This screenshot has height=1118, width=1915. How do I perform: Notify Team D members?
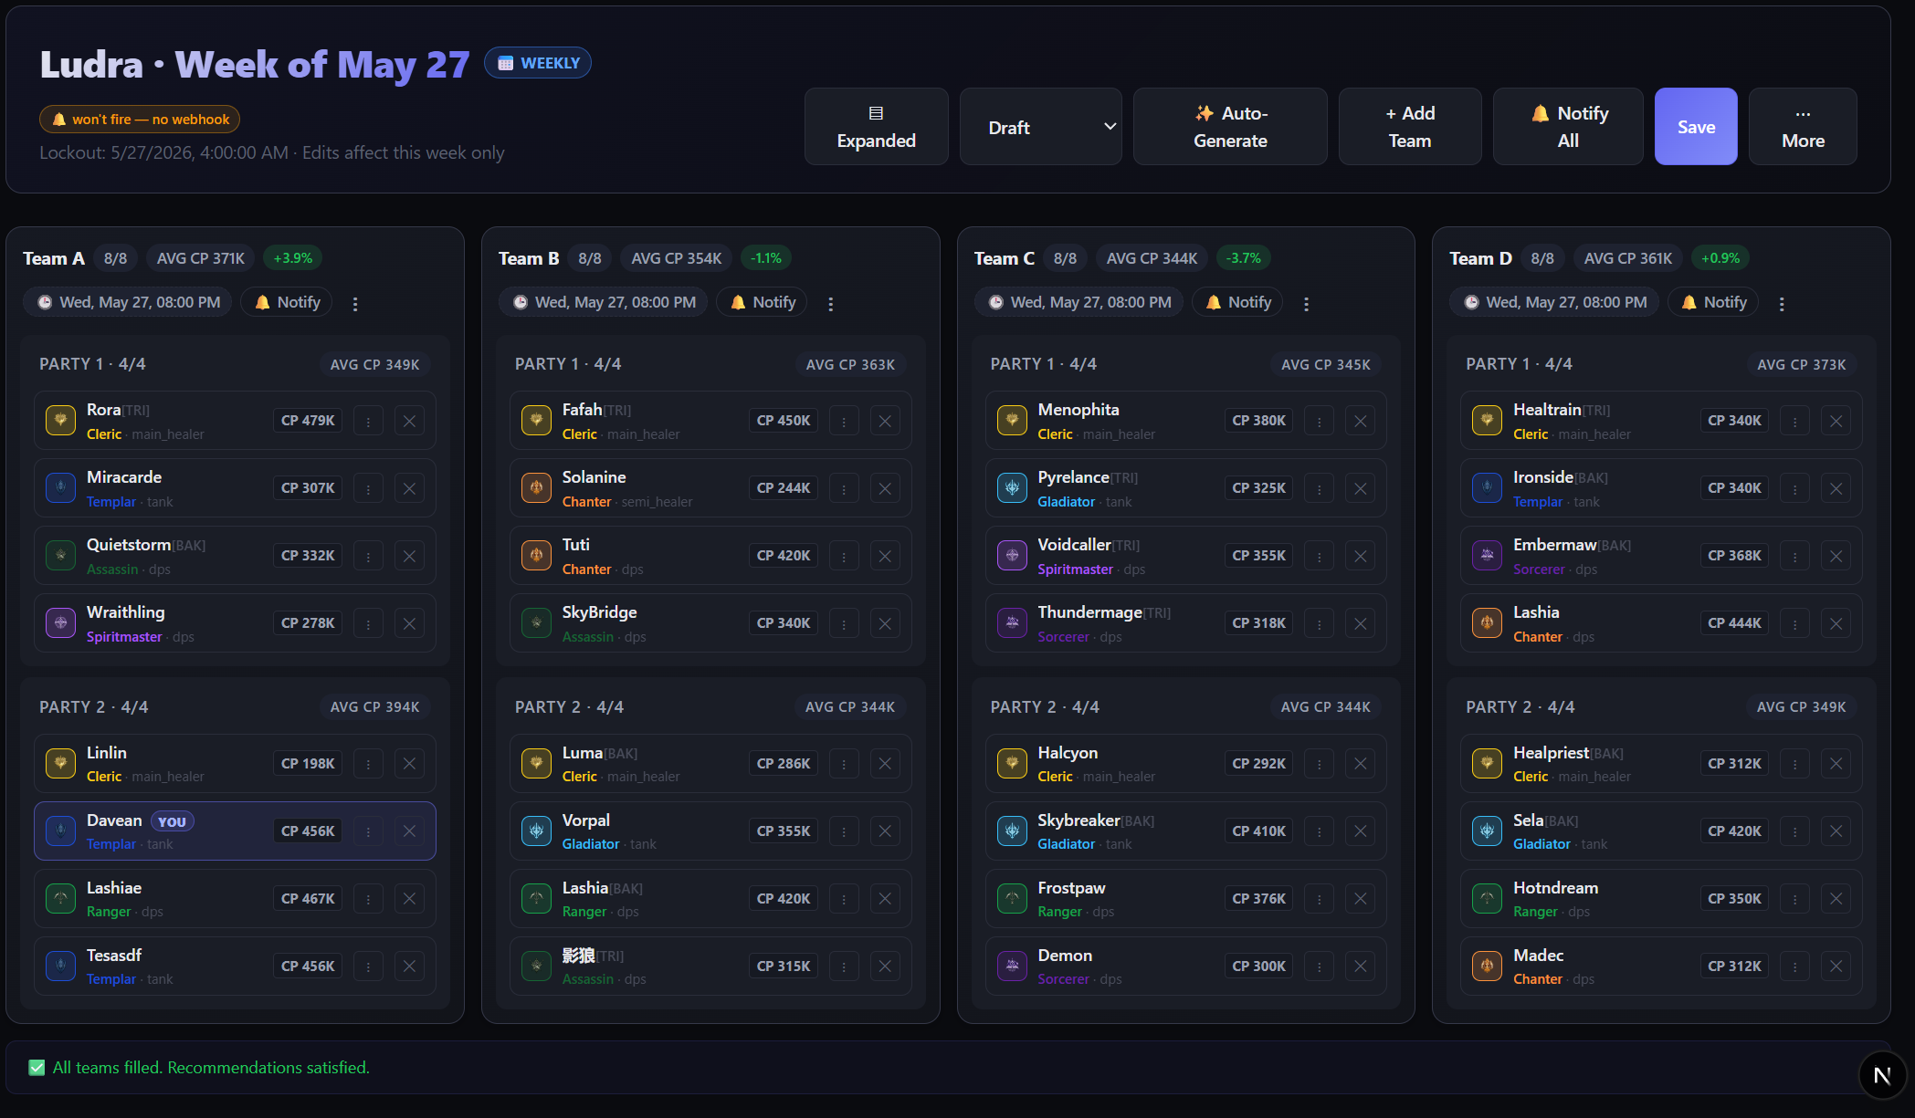(1713, 302)
